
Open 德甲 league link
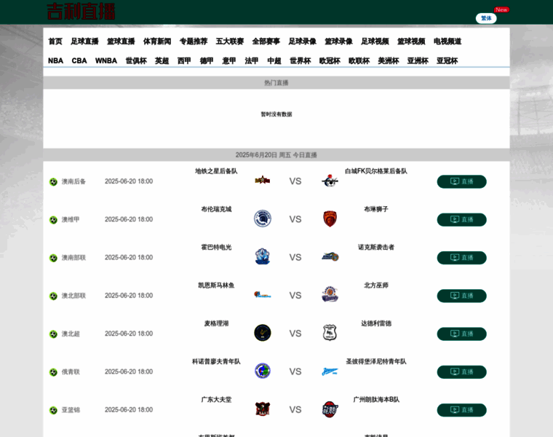tap(207, 60)
